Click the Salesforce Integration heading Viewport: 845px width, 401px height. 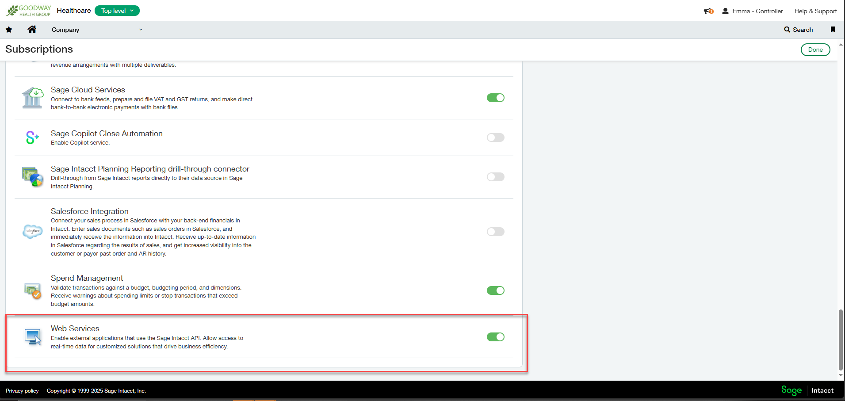click(90, 211)
